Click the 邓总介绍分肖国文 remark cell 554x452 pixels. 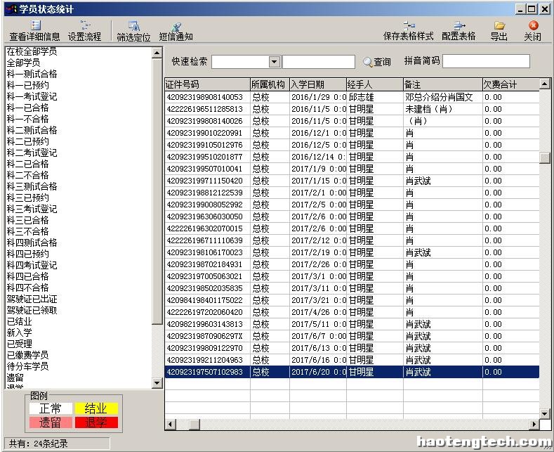coord(442,97)
